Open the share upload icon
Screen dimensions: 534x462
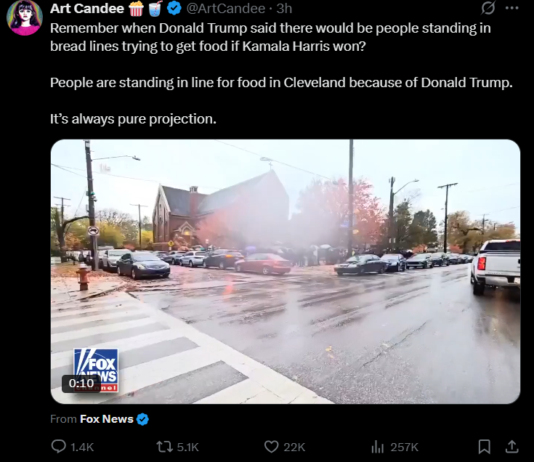pos(511,447)
